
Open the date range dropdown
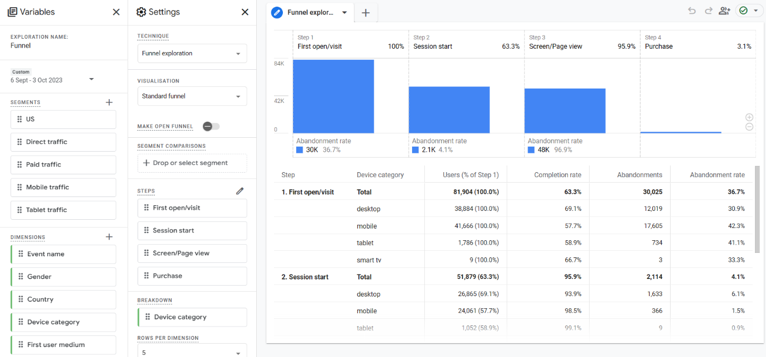click(x=92, y=79)
